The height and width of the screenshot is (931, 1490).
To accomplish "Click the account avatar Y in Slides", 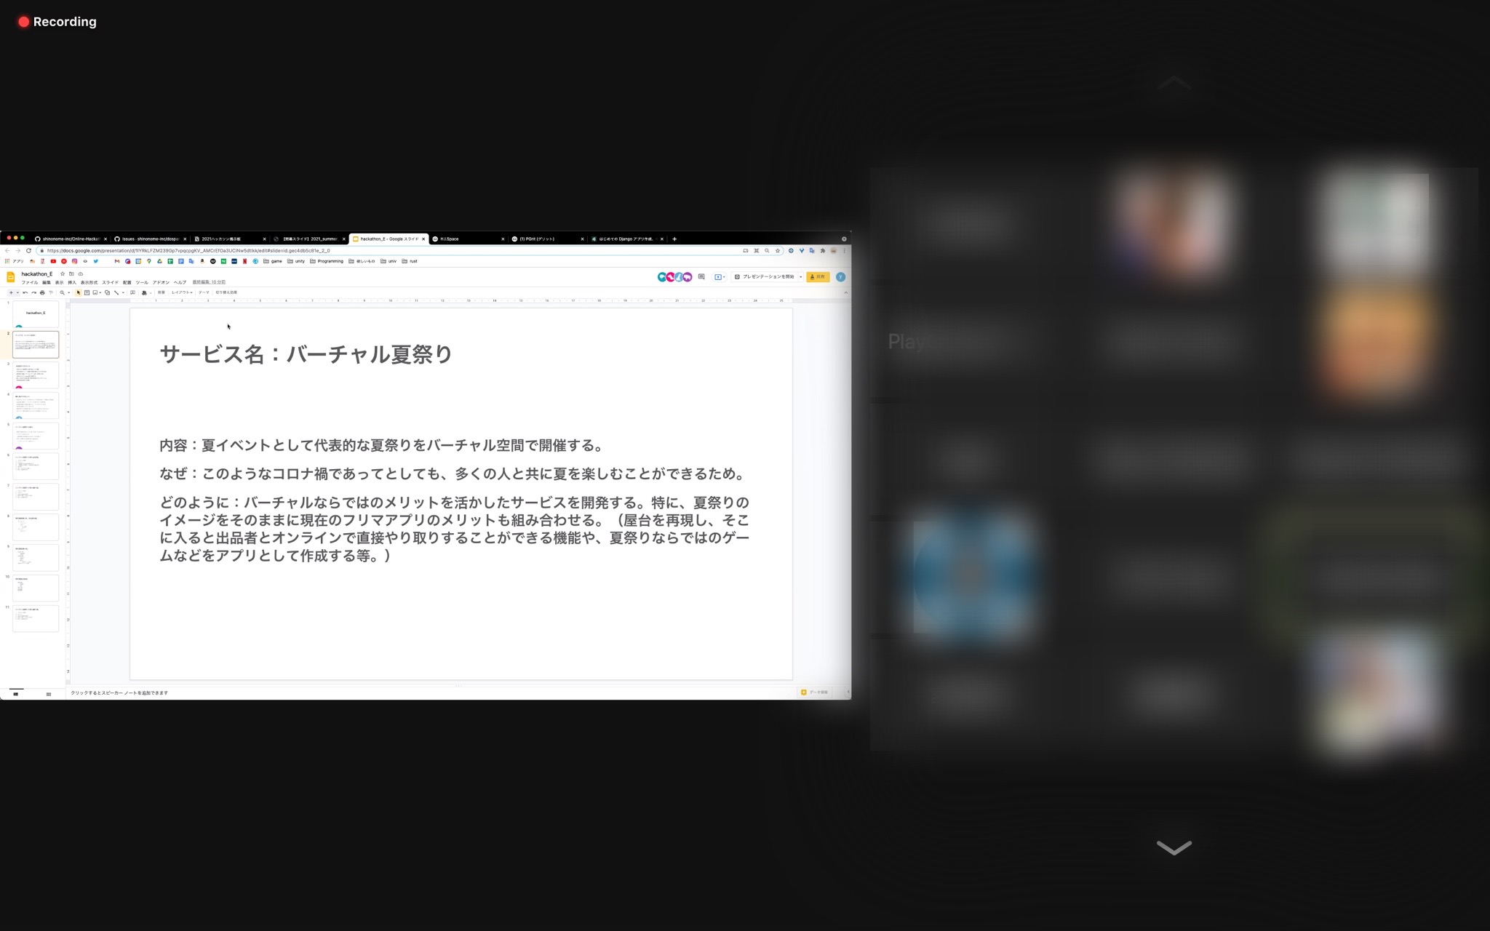I will click(x=840, y=277).
